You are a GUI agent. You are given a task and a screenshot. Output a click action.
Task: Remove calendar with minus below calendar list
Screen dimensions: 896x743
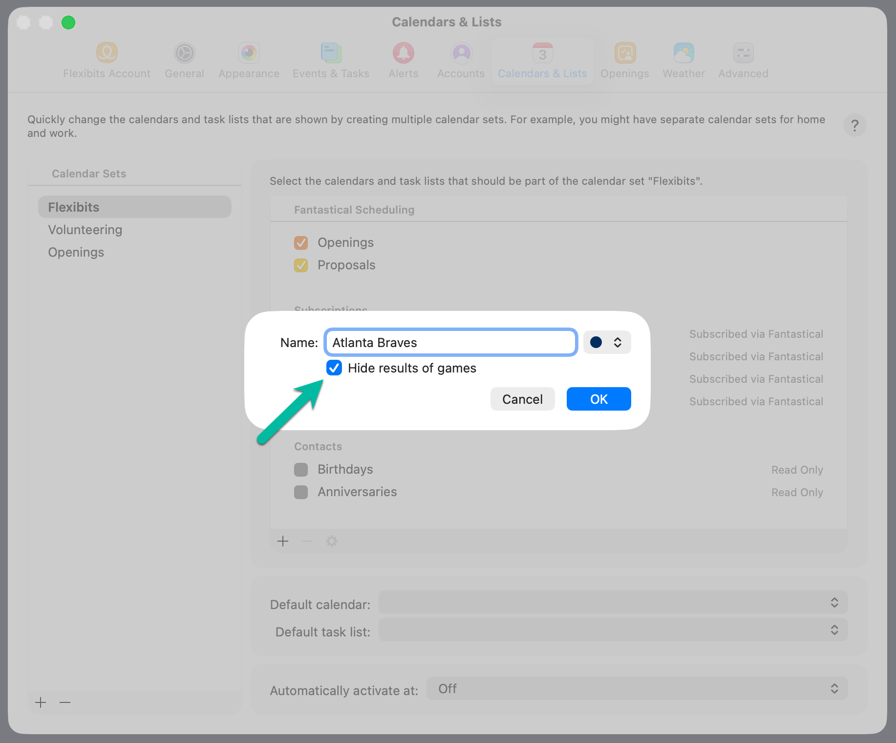coord(307,541)
